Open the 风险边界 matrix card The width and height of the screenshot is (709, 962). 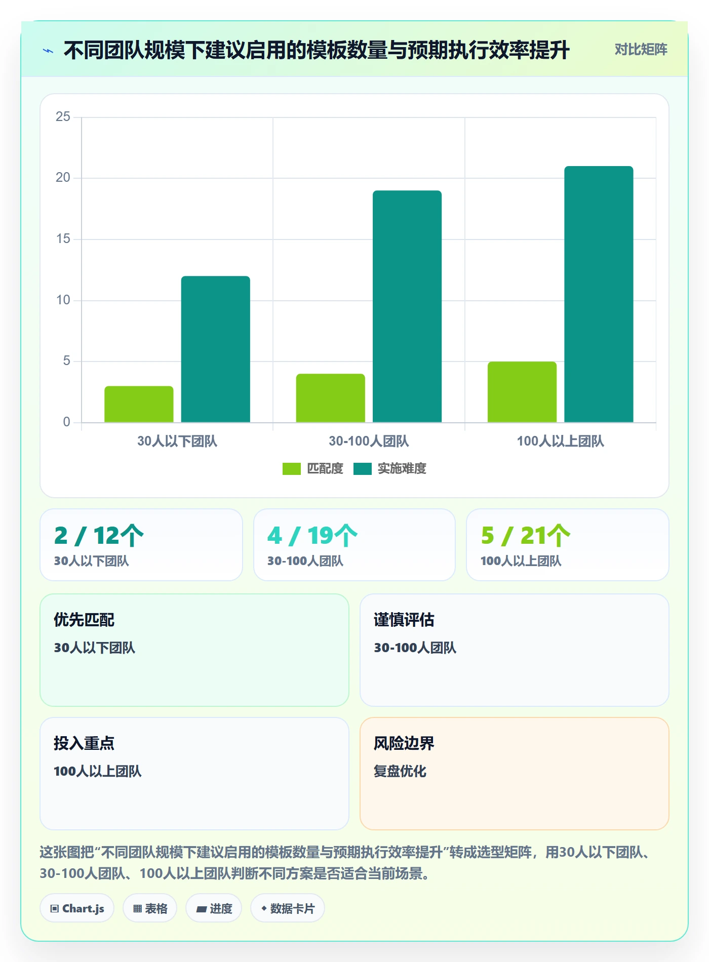tap(515, 774)
